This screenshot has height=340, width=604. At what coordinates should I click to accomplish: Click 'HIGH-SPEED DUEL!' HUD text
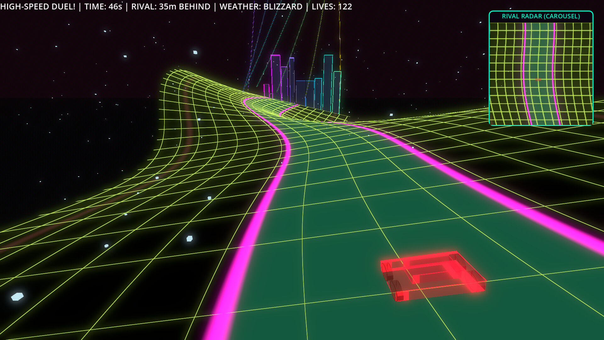tap(38, 7)
